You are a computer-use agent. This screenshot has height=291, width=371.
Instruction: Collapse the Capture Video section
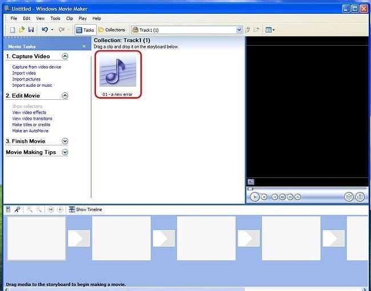(65, 56)
